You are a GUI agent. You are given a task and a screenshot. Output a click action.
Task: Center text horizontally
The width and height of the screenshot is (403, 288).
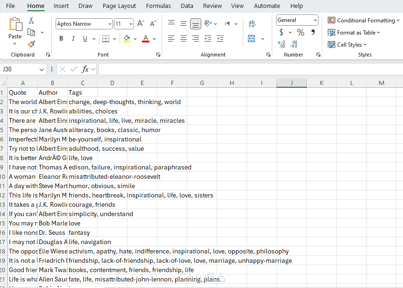[x=183, y=39]
